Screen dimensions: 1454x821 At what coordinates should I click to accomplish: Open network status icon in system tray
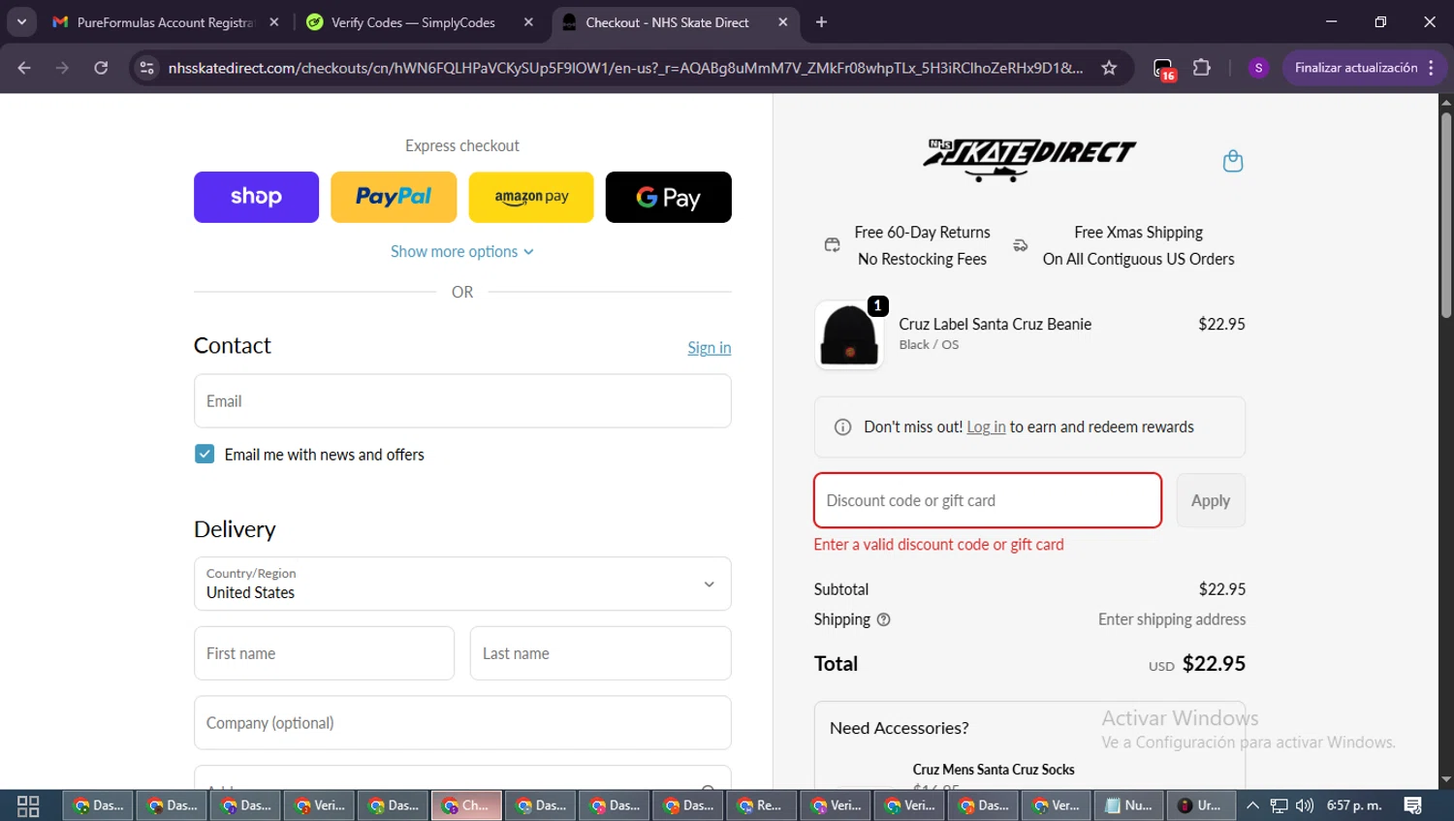coord(1280,805)
